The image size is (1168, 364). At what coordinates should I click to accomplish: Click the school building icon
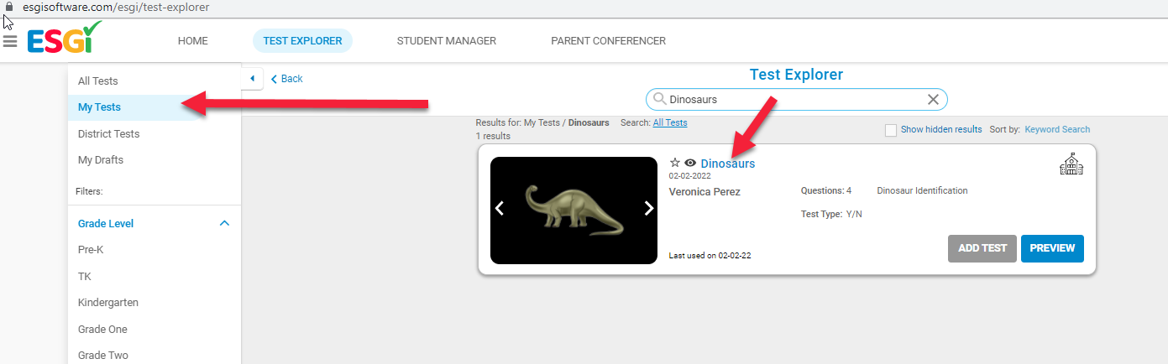[1071, 165]
